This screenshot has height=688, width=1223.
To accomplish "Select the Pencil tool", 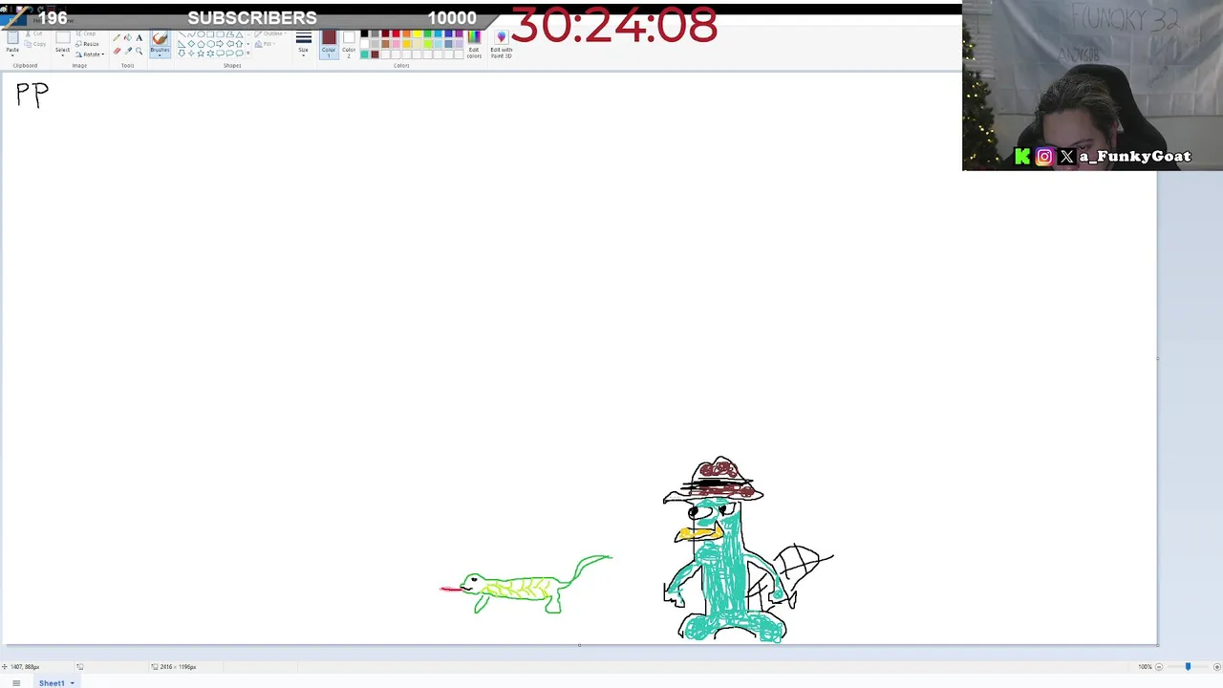I will [117, 38].
